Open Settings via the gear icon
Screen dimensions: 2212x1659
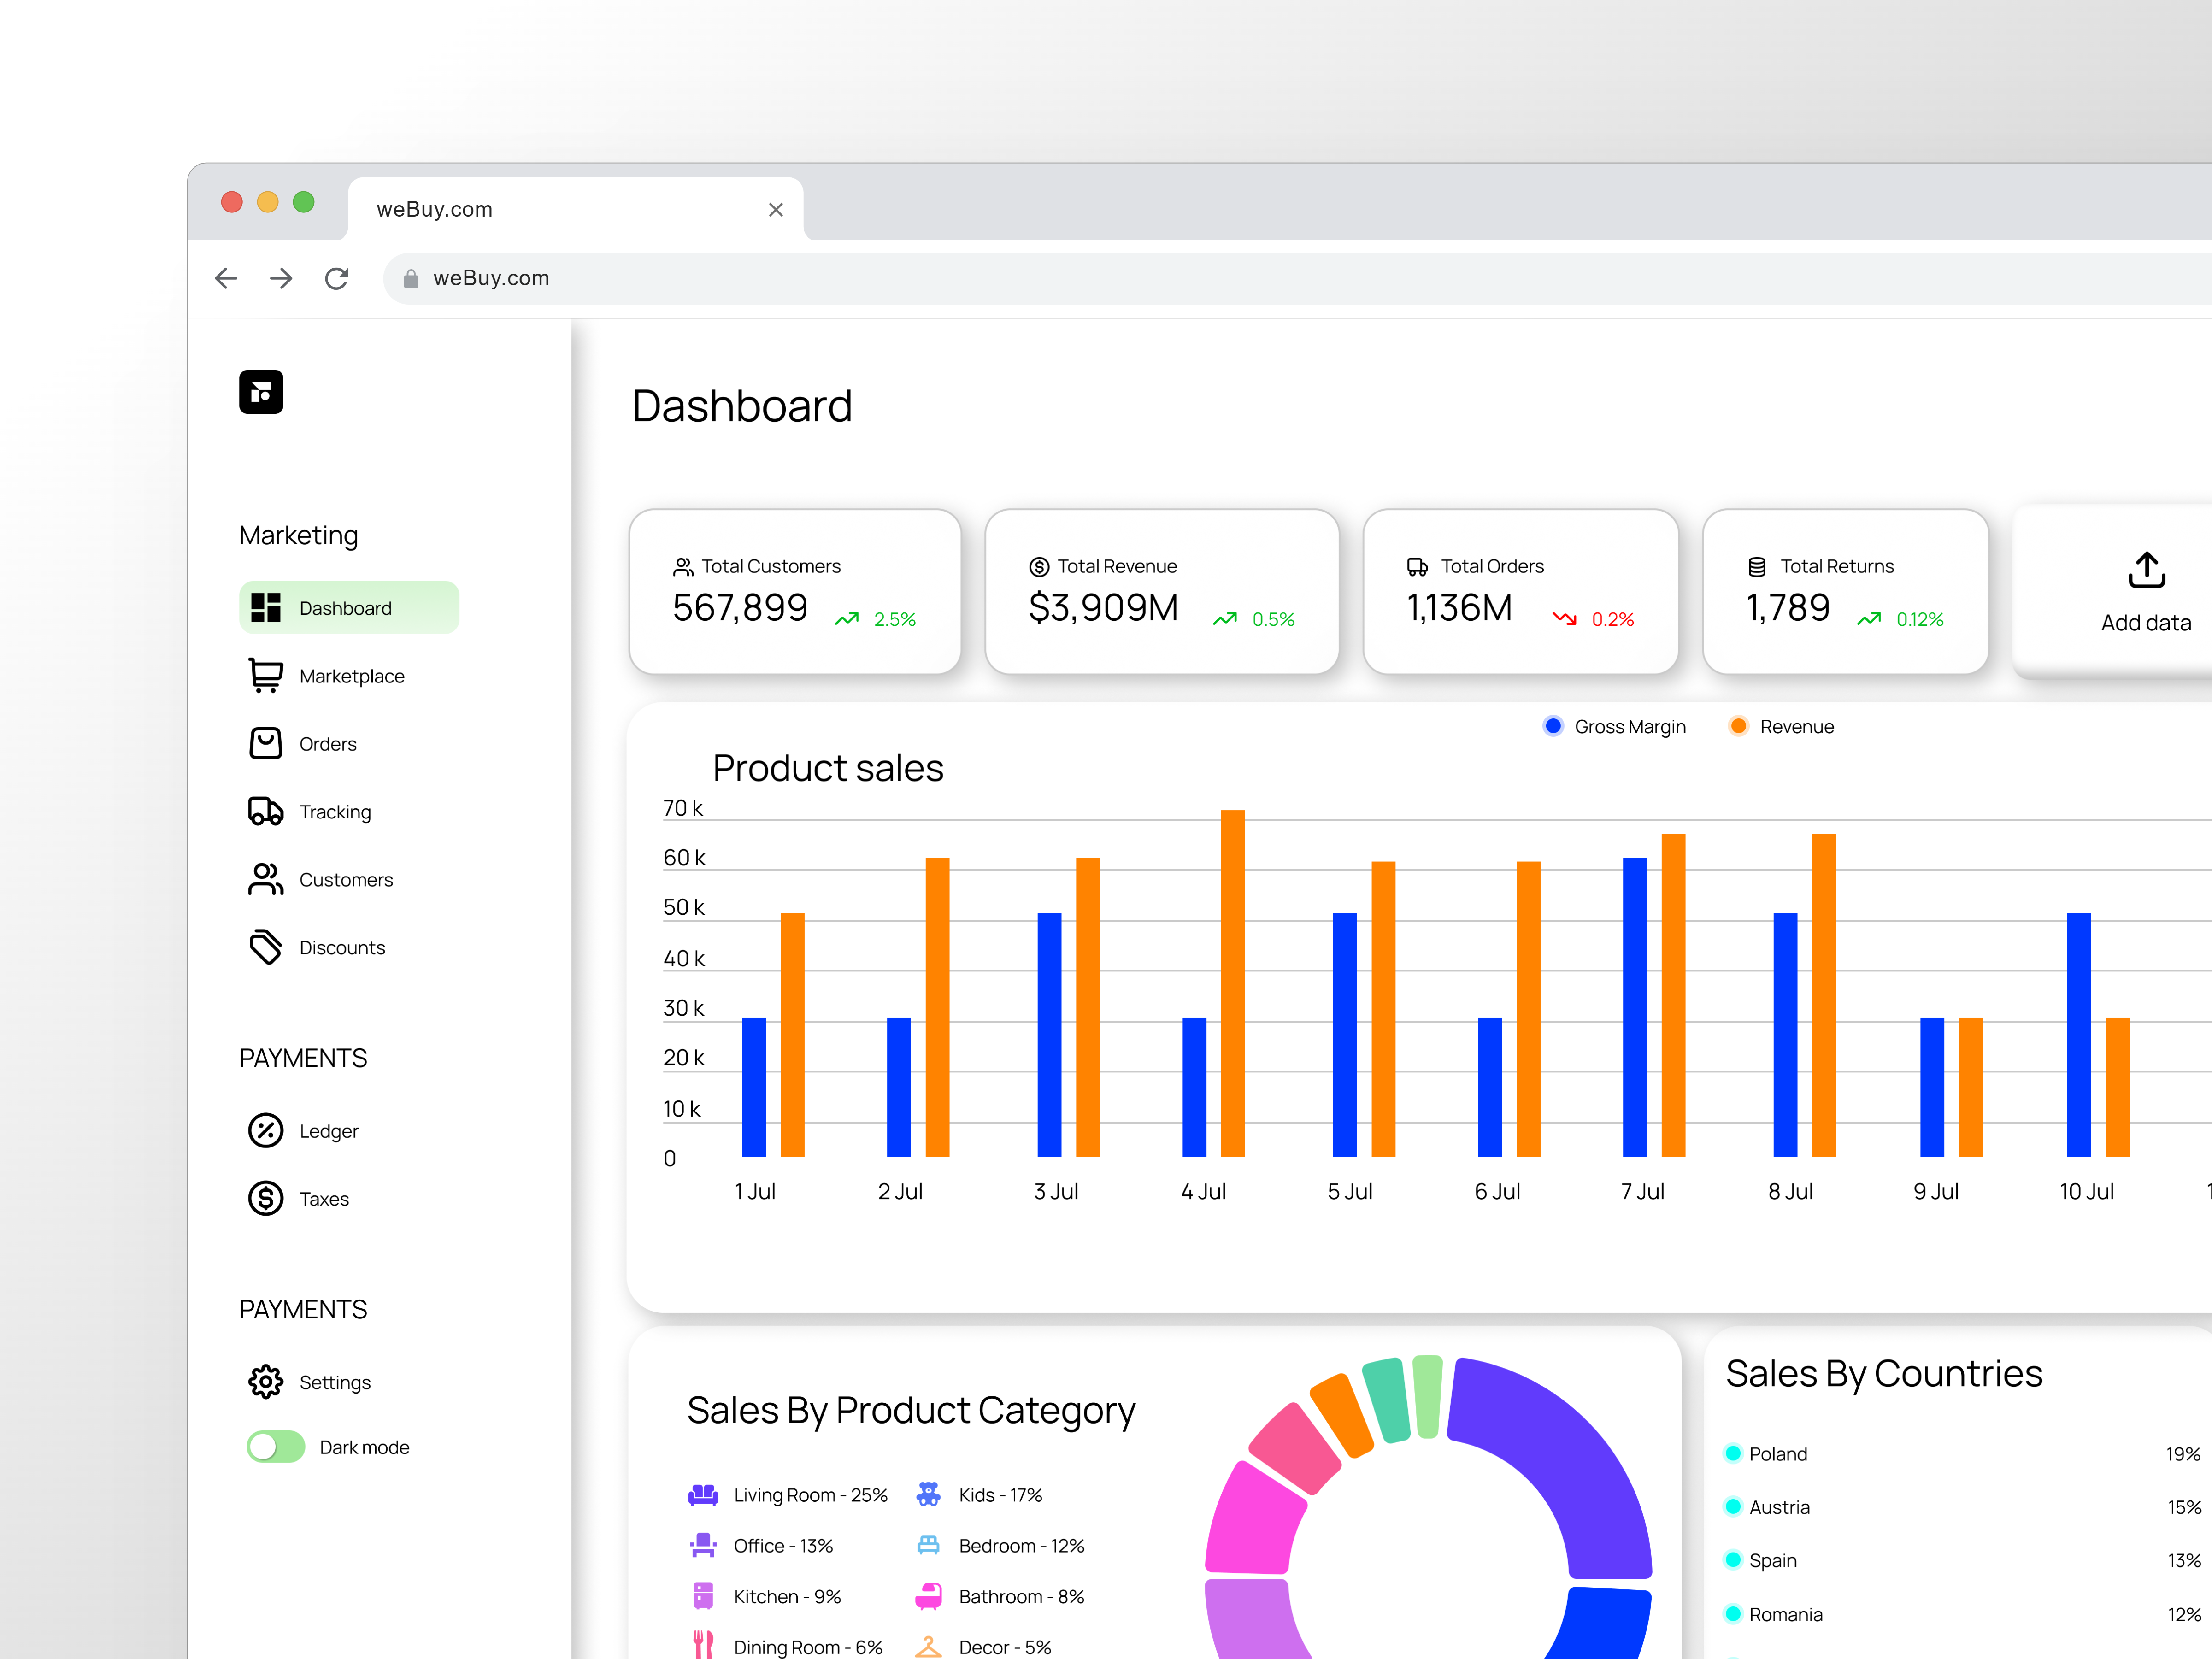265,1381
